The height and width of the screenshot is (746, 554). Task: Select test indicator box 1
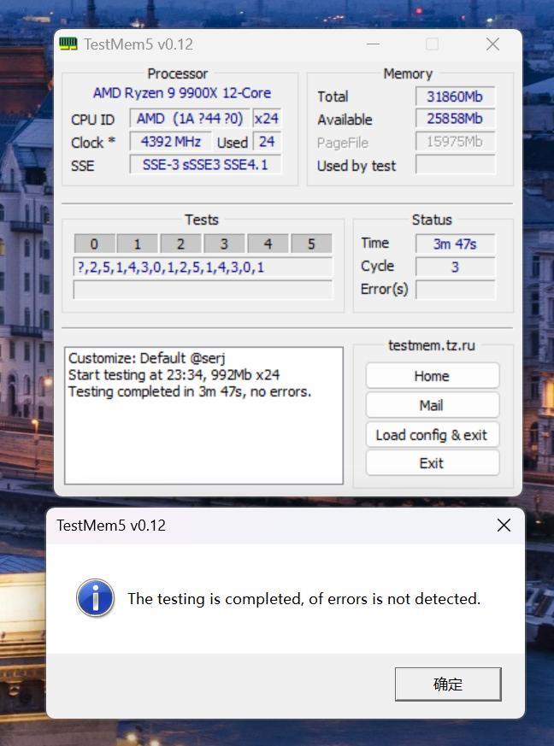point(138,244)
